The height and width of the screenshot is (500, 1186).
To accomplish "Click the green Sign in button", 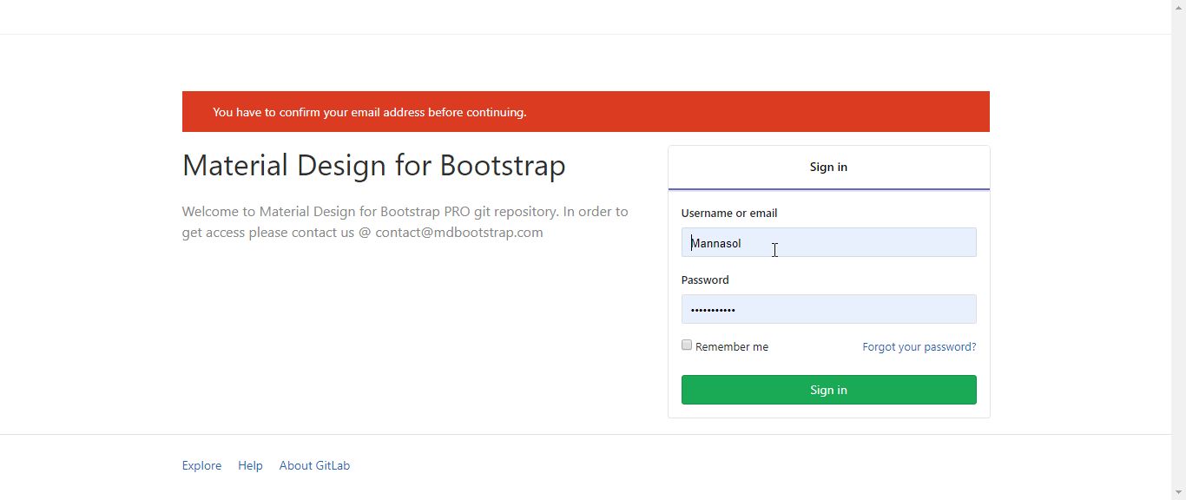I will pyautogui.click(x=828, y=390).
